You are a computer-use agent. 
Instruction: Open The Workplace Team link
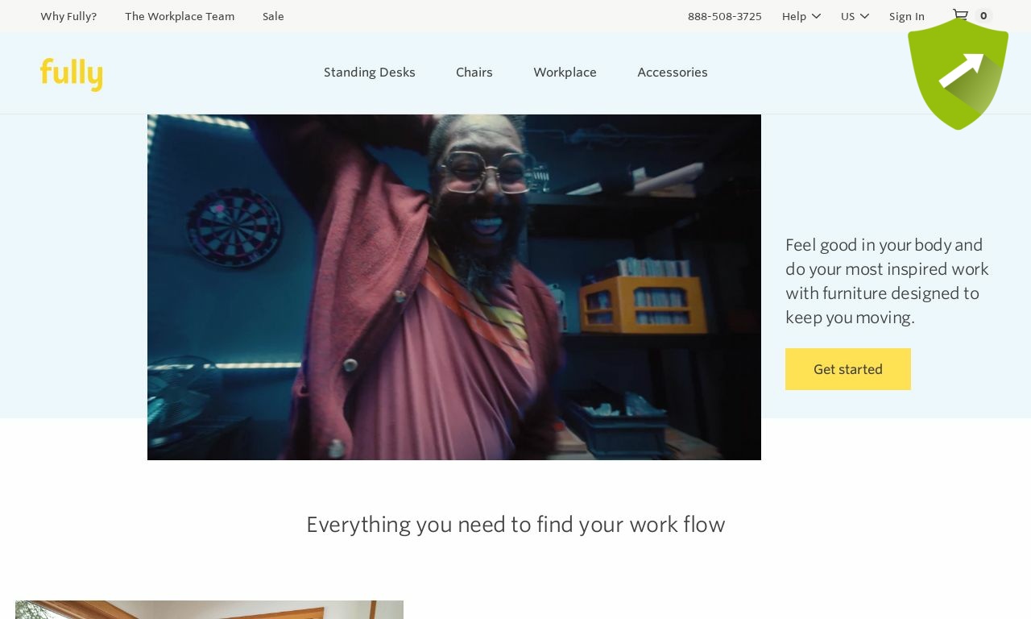point(180,16)
